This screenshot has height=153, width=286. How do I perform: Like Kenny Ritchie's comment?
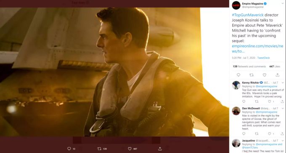tap(270, 101)
